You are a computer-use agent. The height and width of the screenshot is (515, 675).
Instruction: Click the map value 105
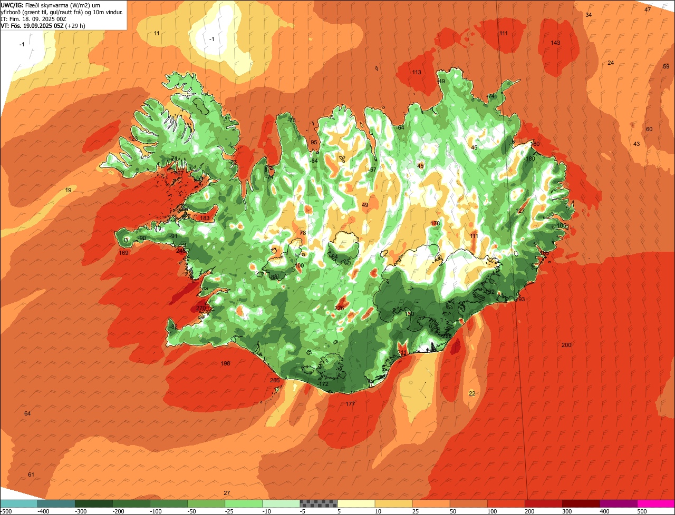(561, 225)
